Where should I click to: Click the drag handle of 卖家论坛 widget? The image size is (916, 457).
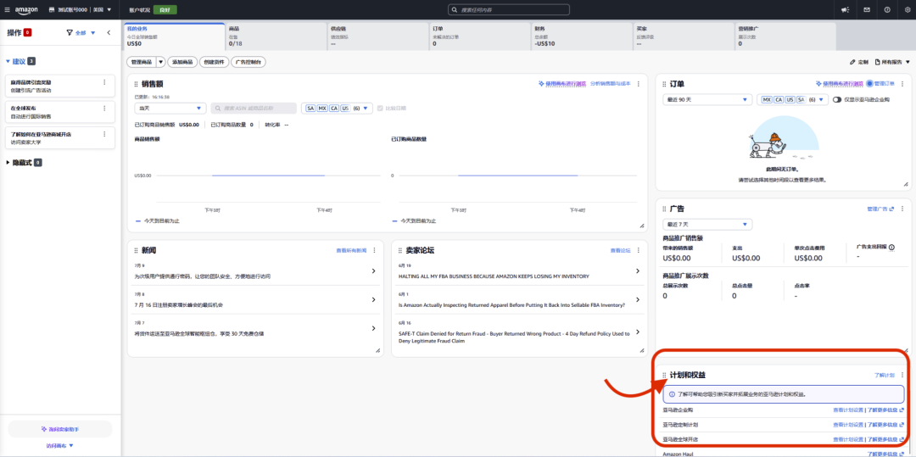[400, 250]
